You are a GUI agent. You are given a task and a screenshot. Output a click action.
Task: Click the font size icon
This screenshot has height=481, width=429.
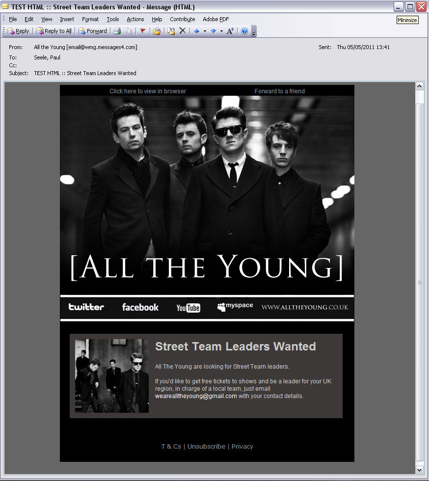230,31
